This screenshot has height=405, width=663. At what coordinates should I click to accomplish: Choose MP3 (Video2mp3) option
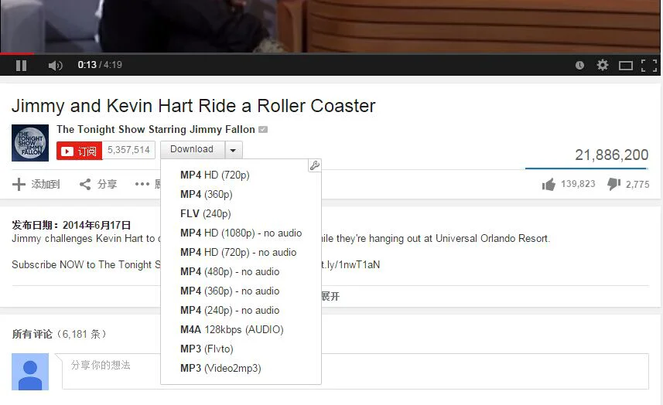(220, 368)
